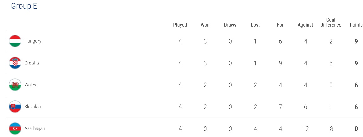Click the Slovakia flag icon
The width and height of the screenshot is (363, 137).
[15, 107]
